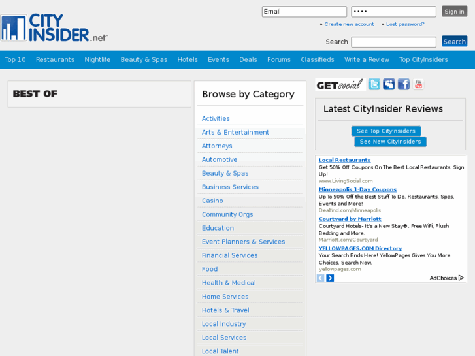Viewport: 475px width, 356px height.
Task: Click the www.LivingSocial.com ad URL
Action: tap(346, 181)
